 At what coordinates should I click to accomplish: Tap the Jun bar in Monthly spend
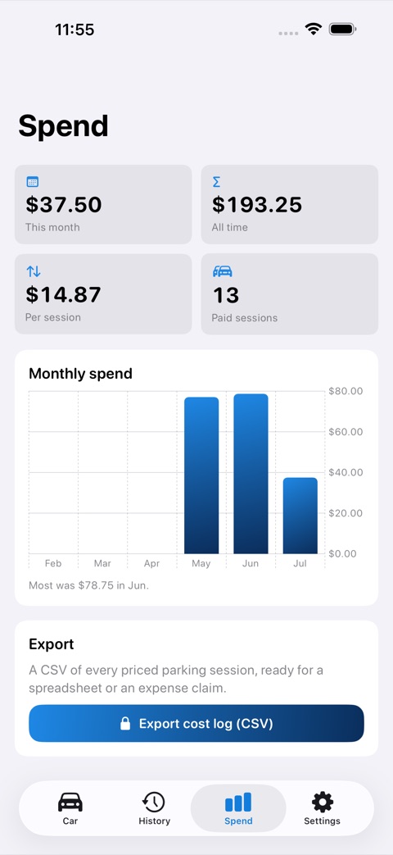[251, 474]
